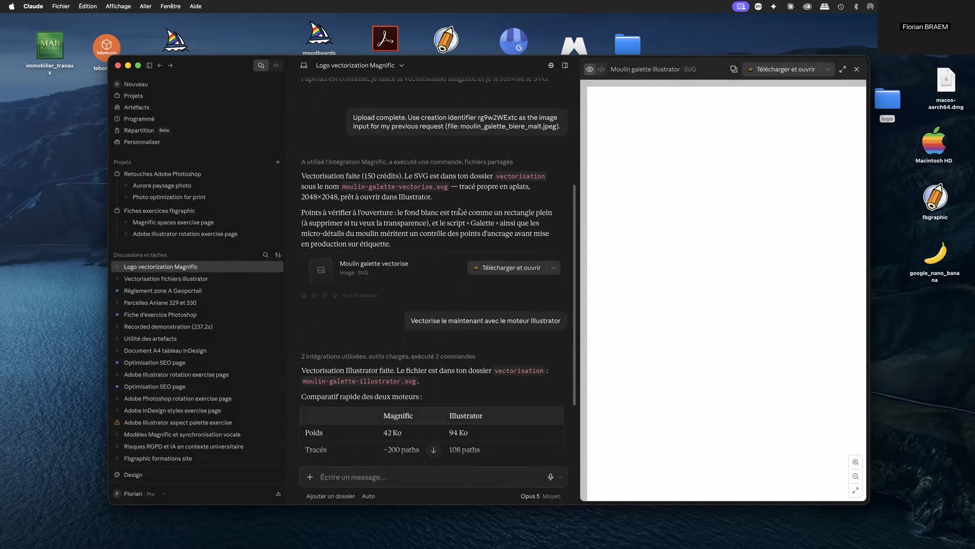Give the response a thumbs up
This screenshot has width=975, height=549.
[x=324, y=295]
